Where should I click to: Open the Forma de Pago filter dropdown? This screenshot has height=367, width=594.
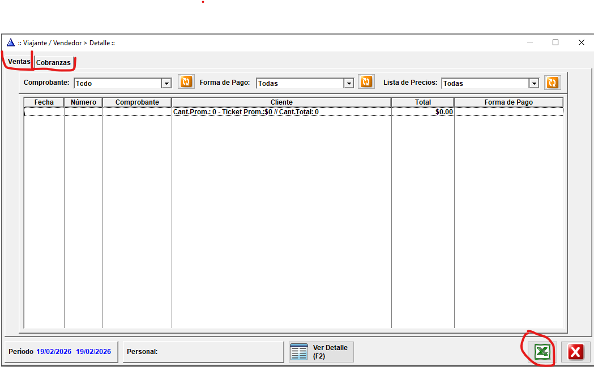point(349,83)
